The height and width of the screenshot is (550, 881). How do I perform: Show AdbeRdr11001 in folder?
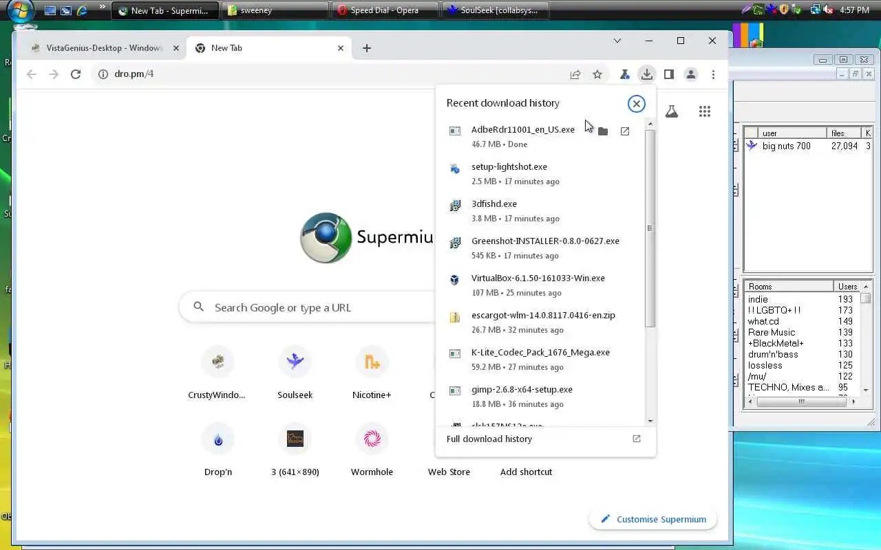(603, 131)
